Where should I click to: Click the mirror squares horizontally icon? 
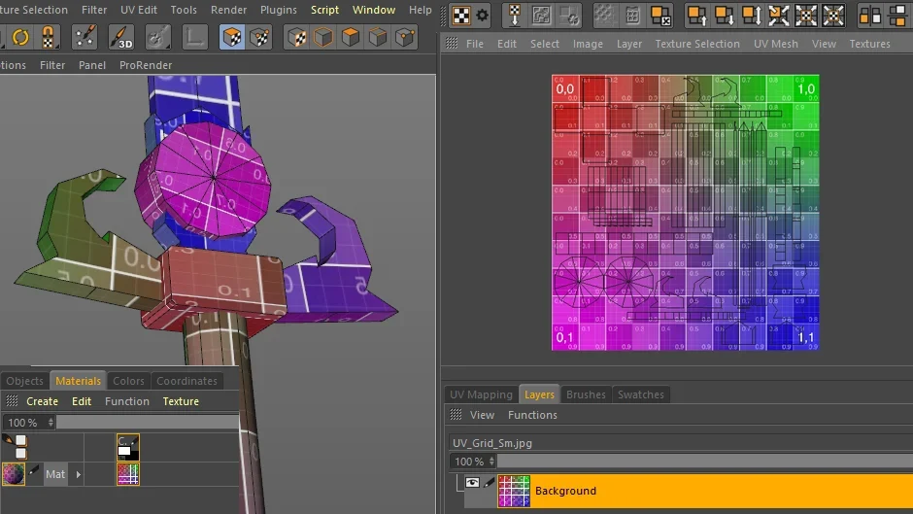[x=870, y=16]
